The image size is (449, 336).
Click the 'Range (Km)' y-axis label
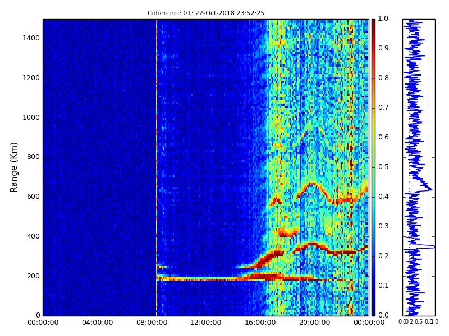(x=13, y=167)
